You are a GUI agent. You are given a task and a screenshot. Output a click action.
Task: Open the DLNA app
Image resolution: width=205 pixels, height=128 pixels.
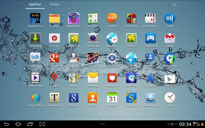pos(170,20)
